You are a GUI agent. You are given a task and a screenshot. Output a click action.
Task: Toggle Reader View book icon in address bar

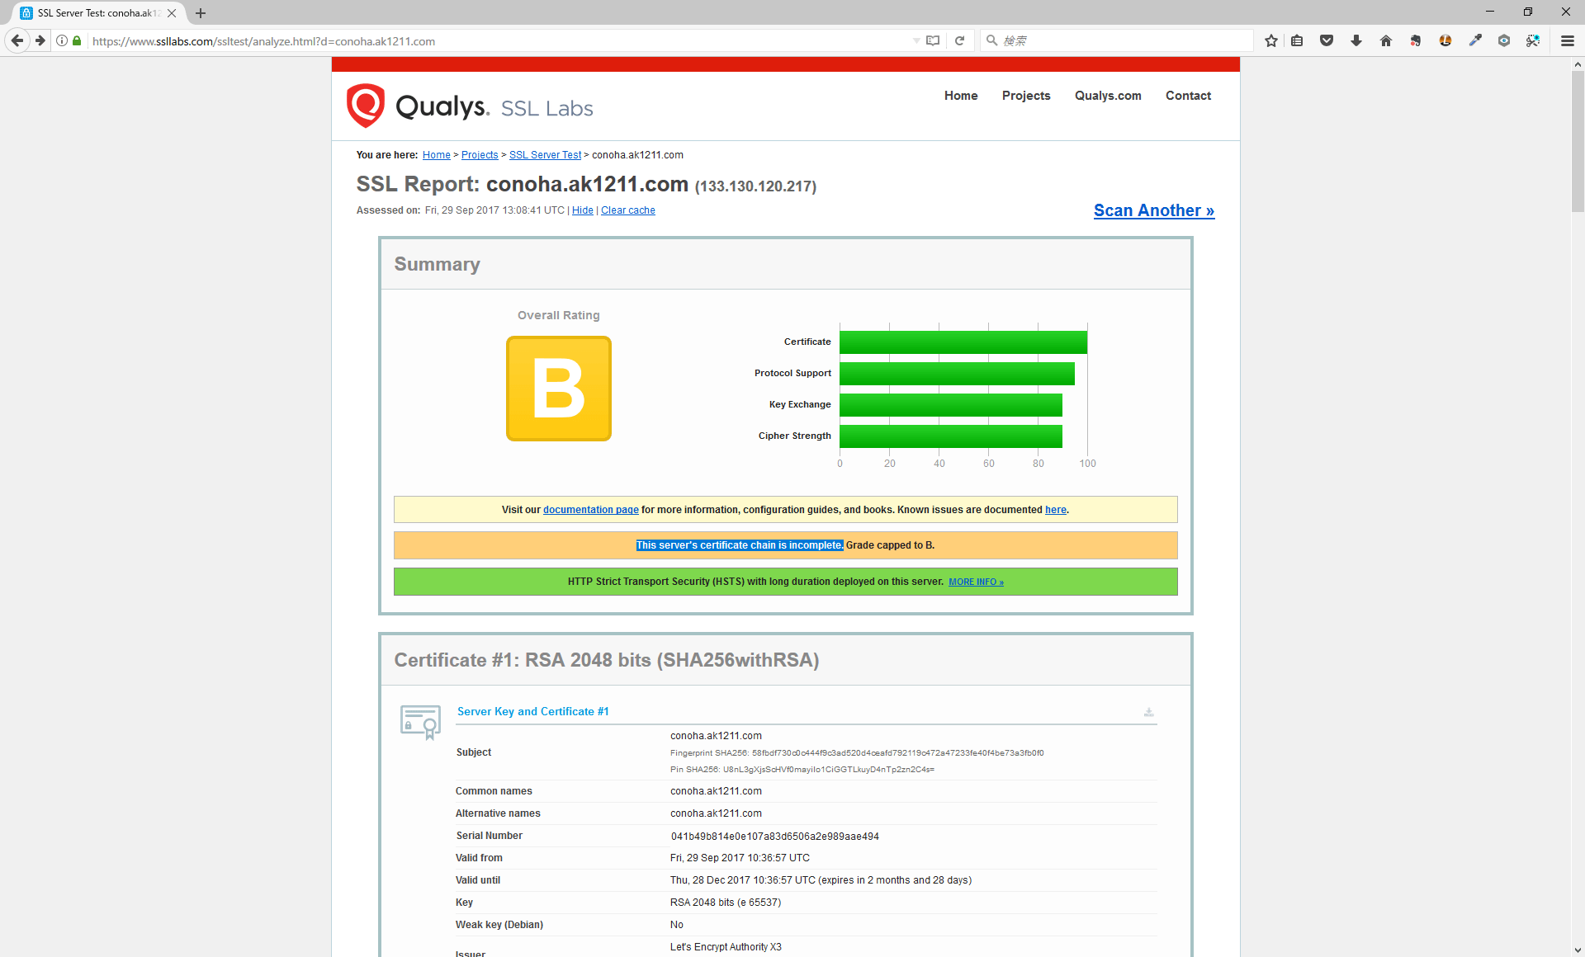pyautogui.click(x=933, y=40)
